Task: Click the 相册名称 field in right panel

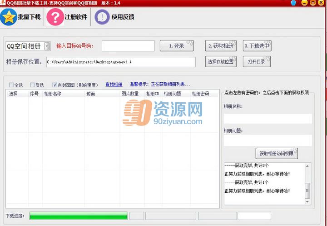Action: [x=268, y=119]
